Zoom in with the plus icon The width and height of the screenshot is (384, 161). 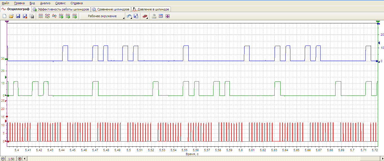point(19,159)
